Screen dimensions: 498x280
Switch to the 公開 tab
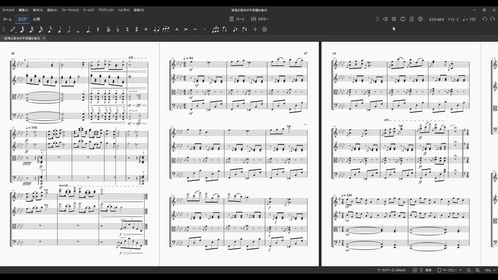pos(36,19)
